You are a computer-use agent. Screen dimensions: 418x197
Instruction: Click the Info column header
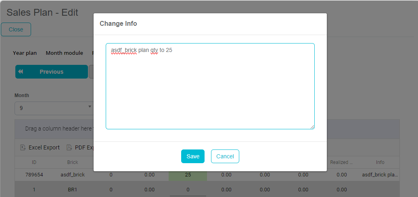(380, 162)
